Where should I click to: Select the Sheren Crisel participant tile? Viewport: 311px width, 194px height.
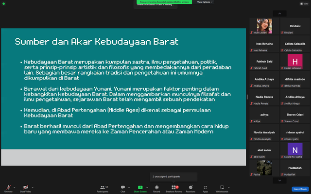[295, 114]
